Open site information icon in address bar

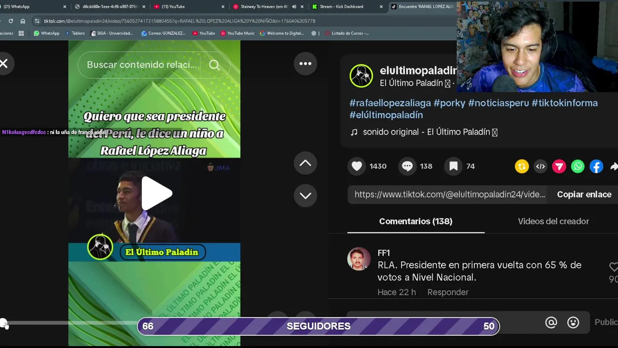pyautogui.click(x=37, y=21)
